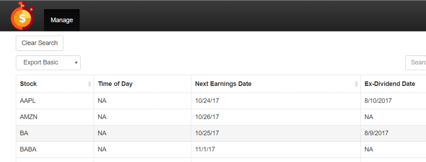Click the Export Basic dropdown arrow

click(76, 63)
